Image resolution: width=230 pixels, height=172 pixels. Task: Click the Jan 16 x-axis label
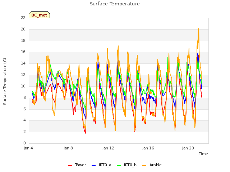pos(148,148)
